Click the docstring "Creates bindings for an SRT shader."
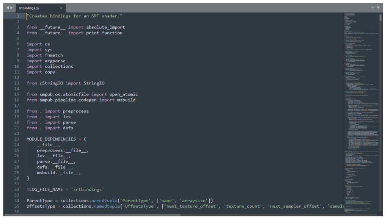The image size is (385, 219). (75, 16)
